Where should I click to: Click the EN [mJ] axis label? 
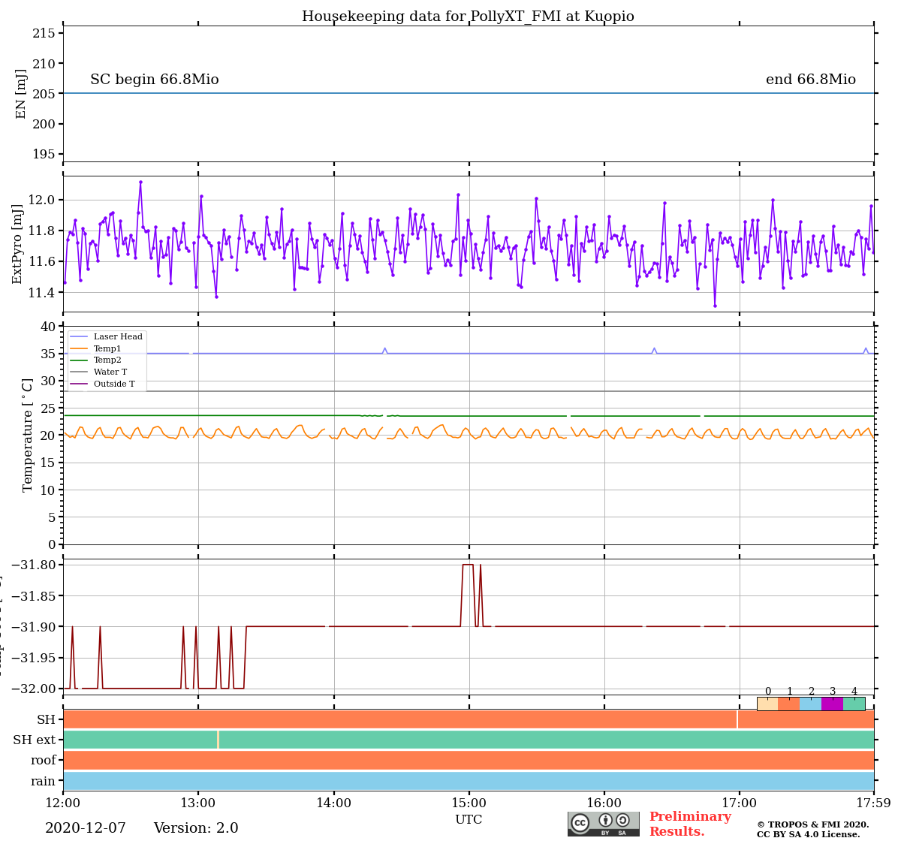point(21,94)
